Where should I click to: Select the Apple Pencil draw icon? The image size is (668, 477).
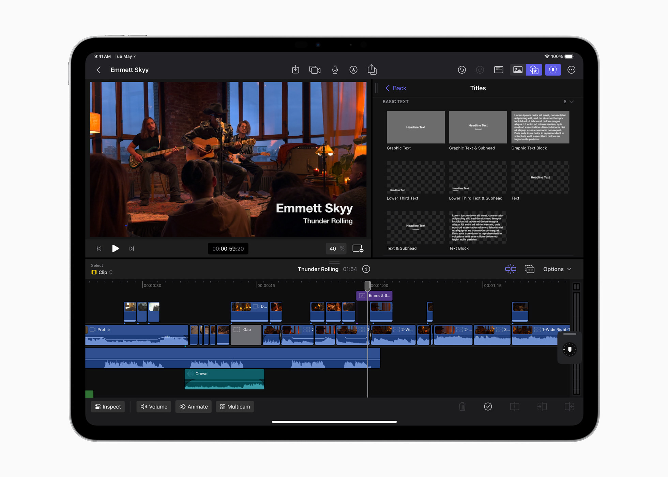[x=353, y=70]
